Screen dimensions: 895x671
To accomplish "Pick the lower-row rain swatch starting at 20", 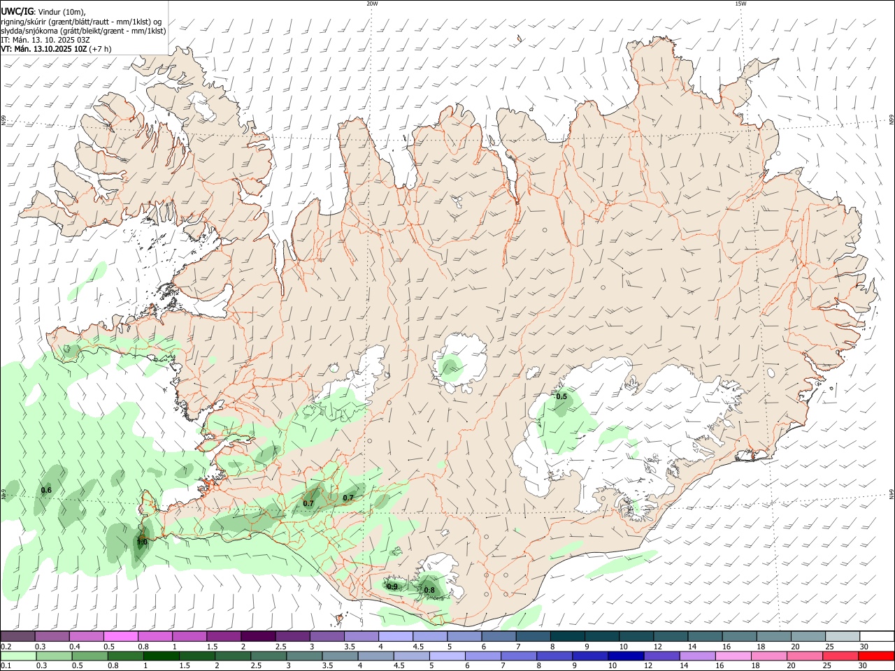I will click(803, 656).
